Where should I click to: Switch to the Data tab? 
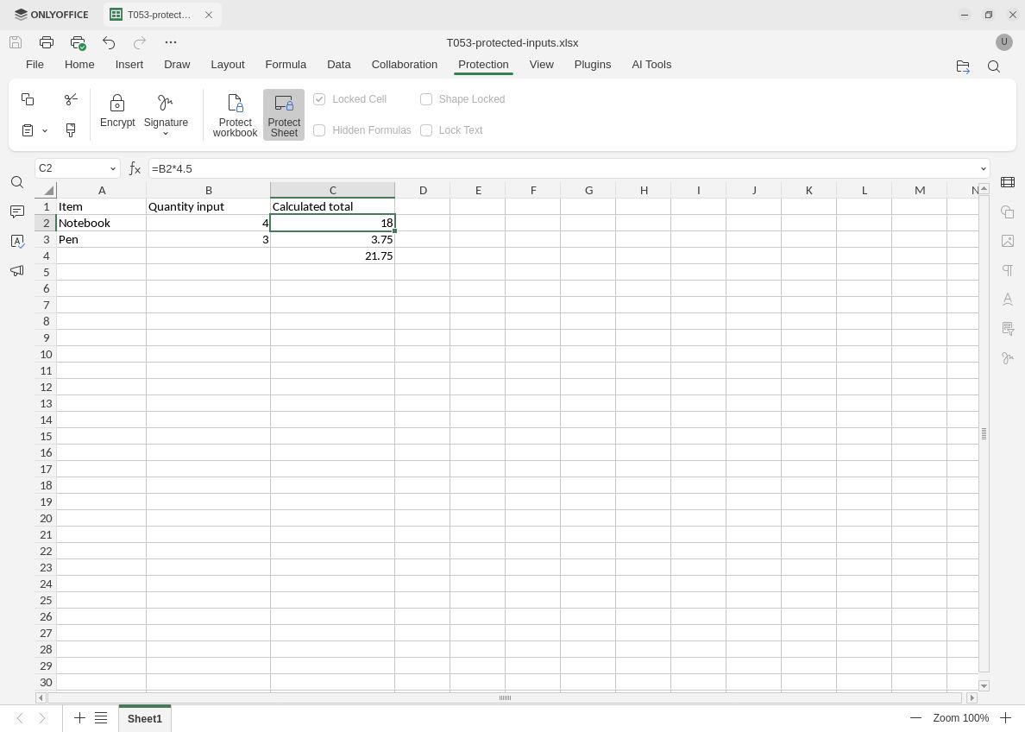[x=338, y=65]
